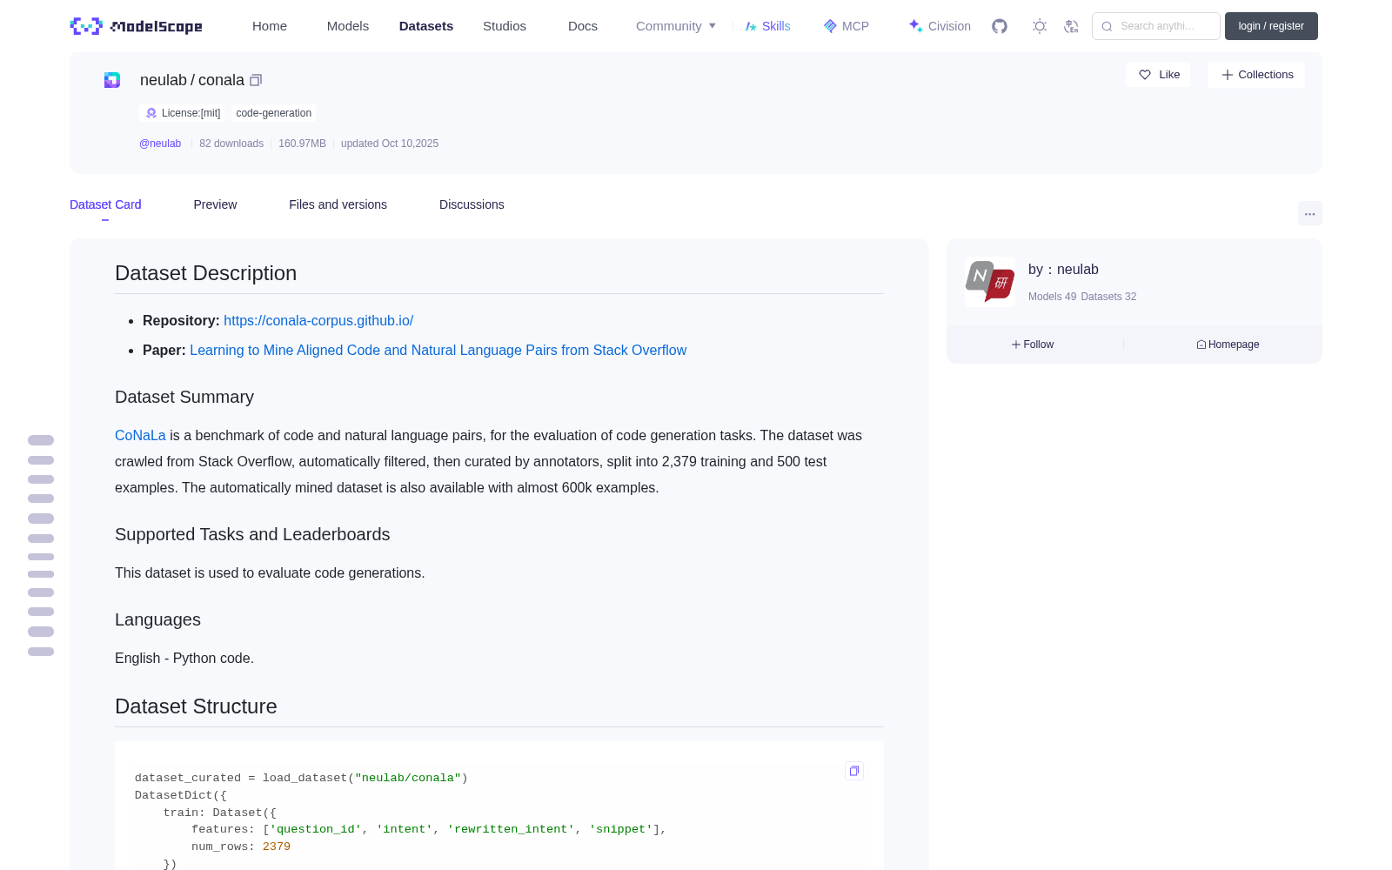The height and width of the screenshot is (870, 1392).
Task: Open the Models menu item
Action: coord(348,26)
